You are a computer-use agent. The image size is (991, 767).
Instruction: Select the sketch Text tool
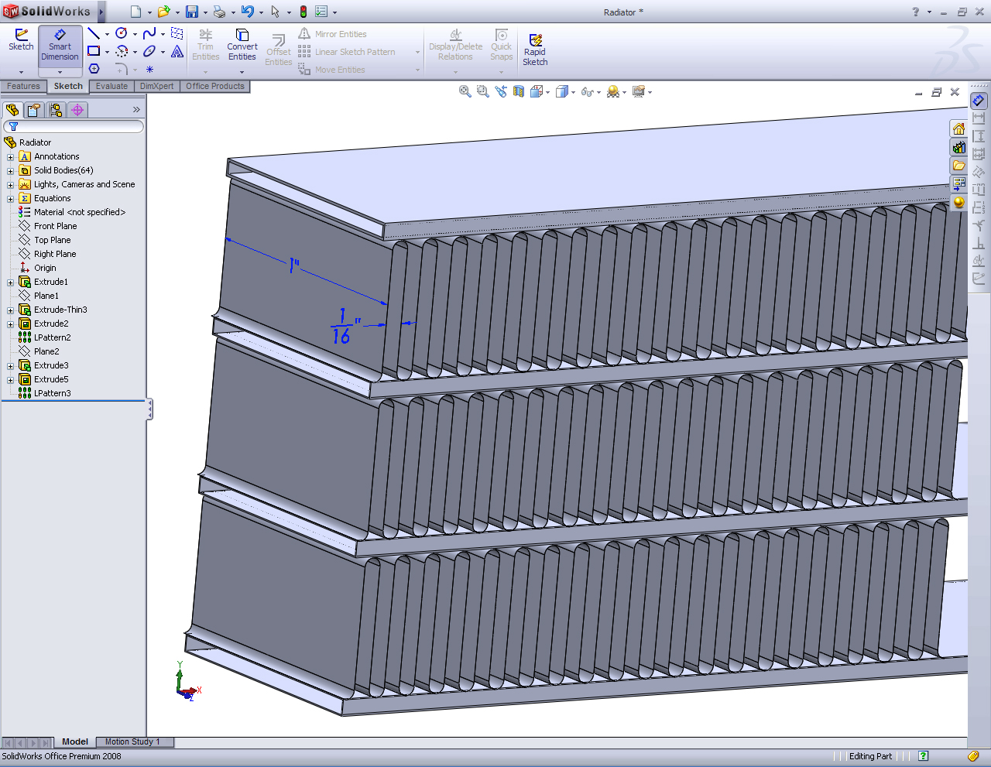pyautogui.click(x=177, y=51)
